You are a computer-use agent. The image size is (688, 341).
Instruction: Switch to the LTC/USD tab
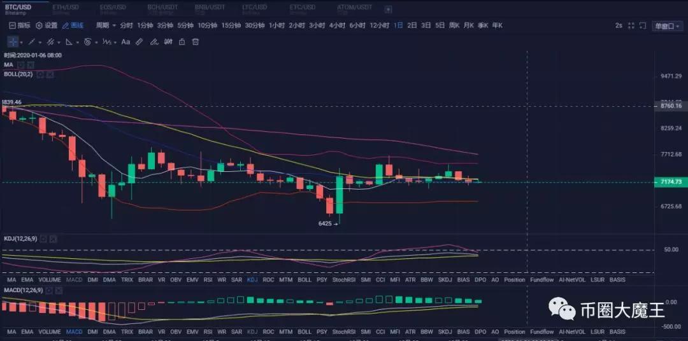coord(254,9)
